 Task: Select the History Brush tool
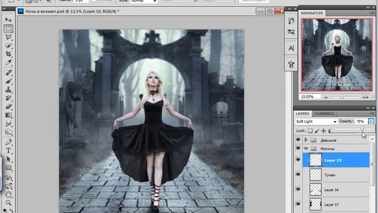point(8,98)
